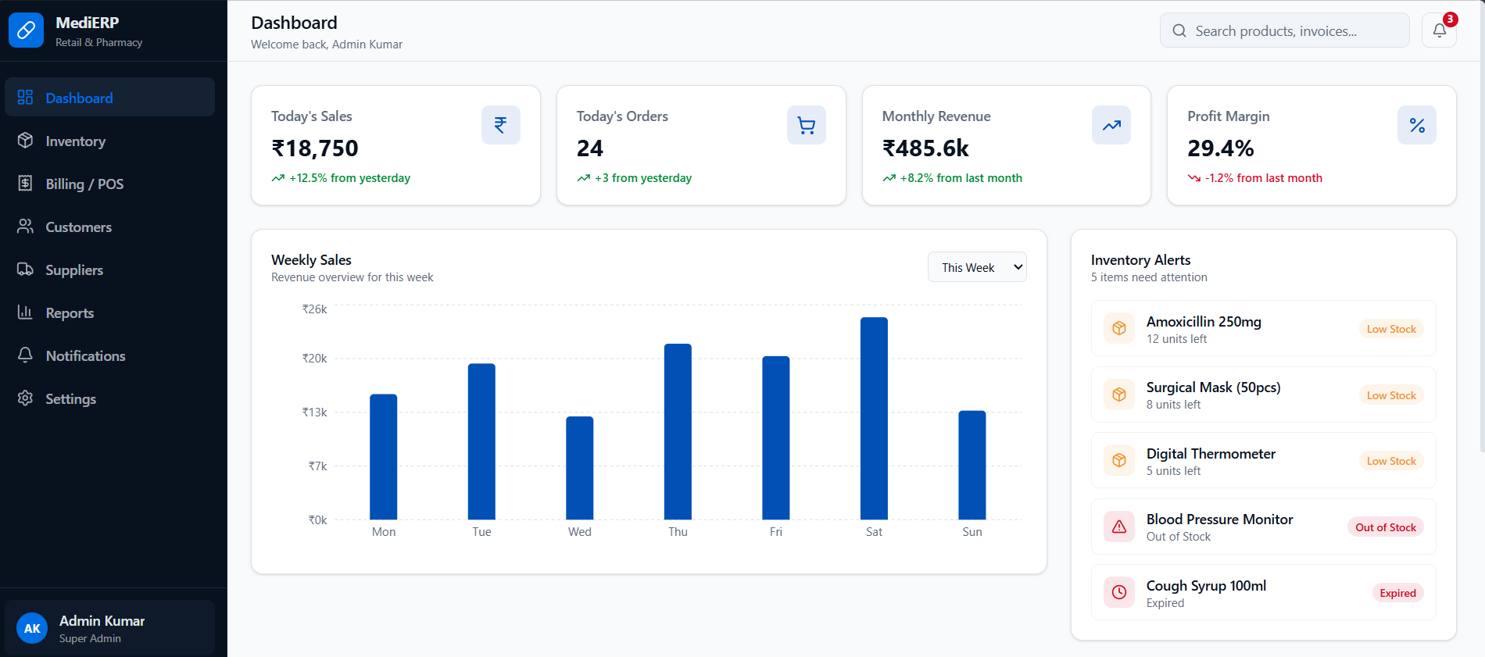Click the MediERP pill logo icon
Screen dimensions: 1485x657
point(26,30)
